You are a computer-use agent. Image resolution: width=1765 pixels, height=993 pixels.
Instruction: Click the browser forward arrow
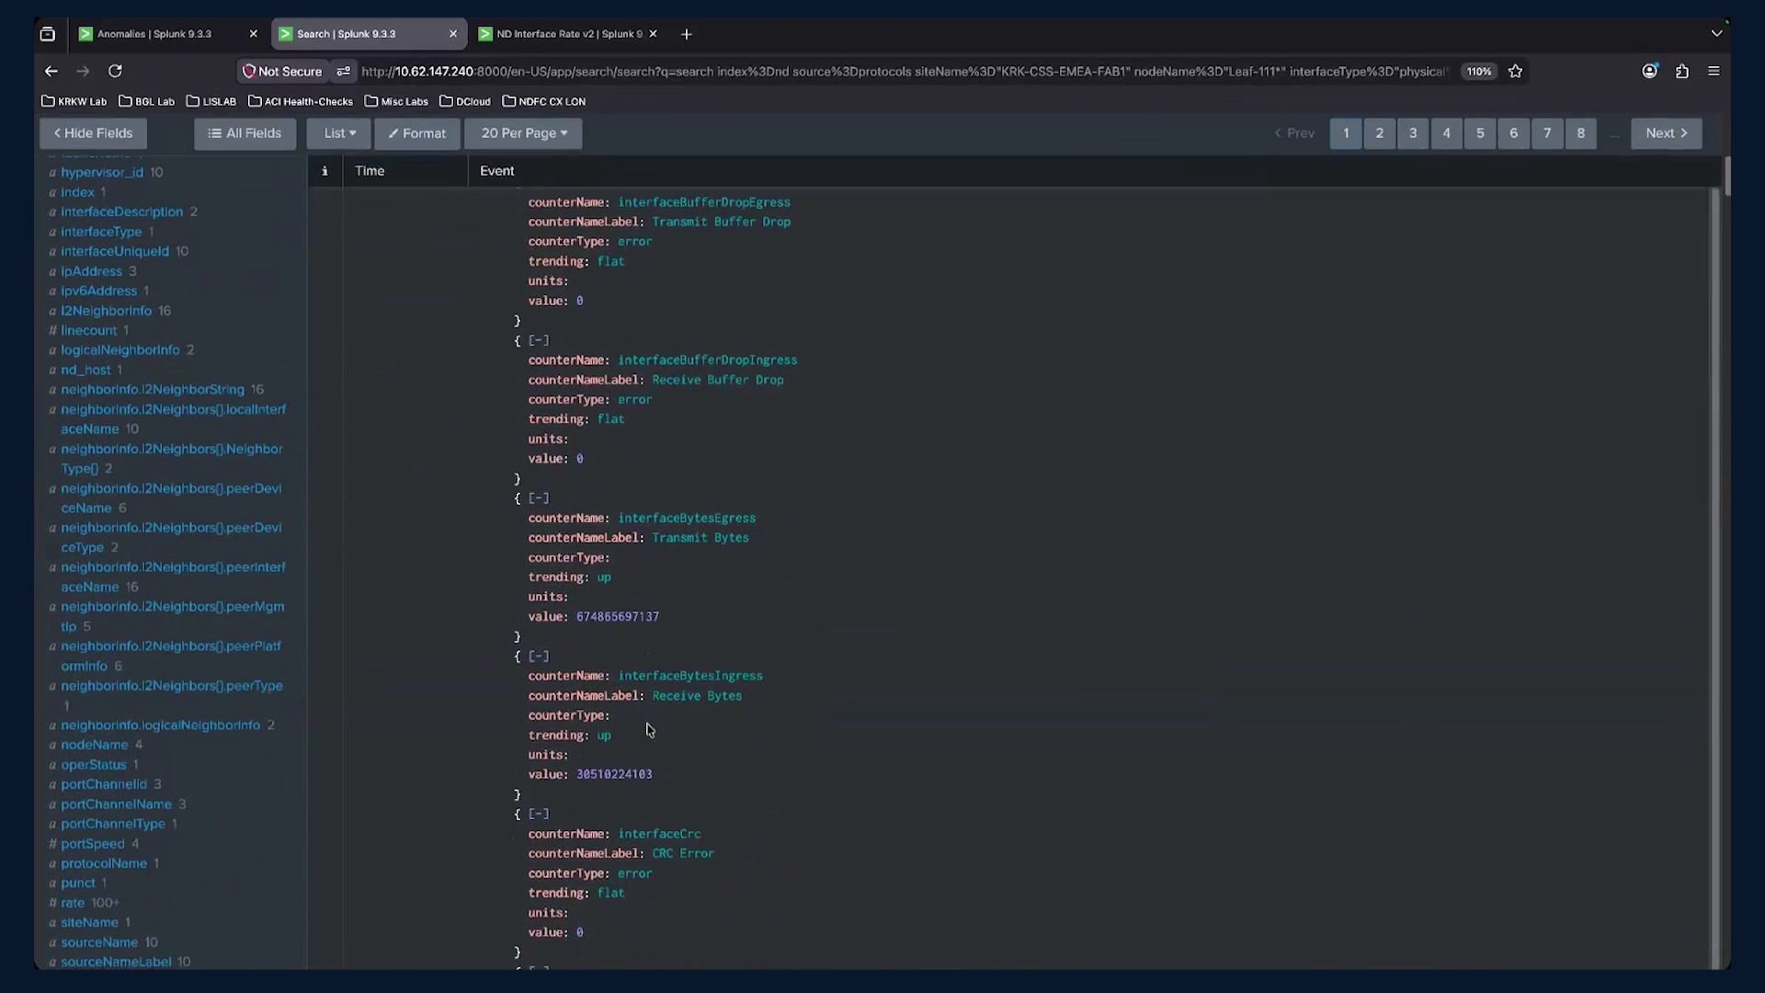tap(83, 71)
